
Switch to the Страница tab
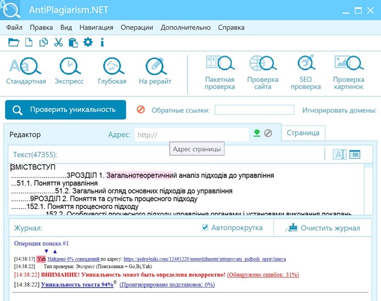point(303,133)
